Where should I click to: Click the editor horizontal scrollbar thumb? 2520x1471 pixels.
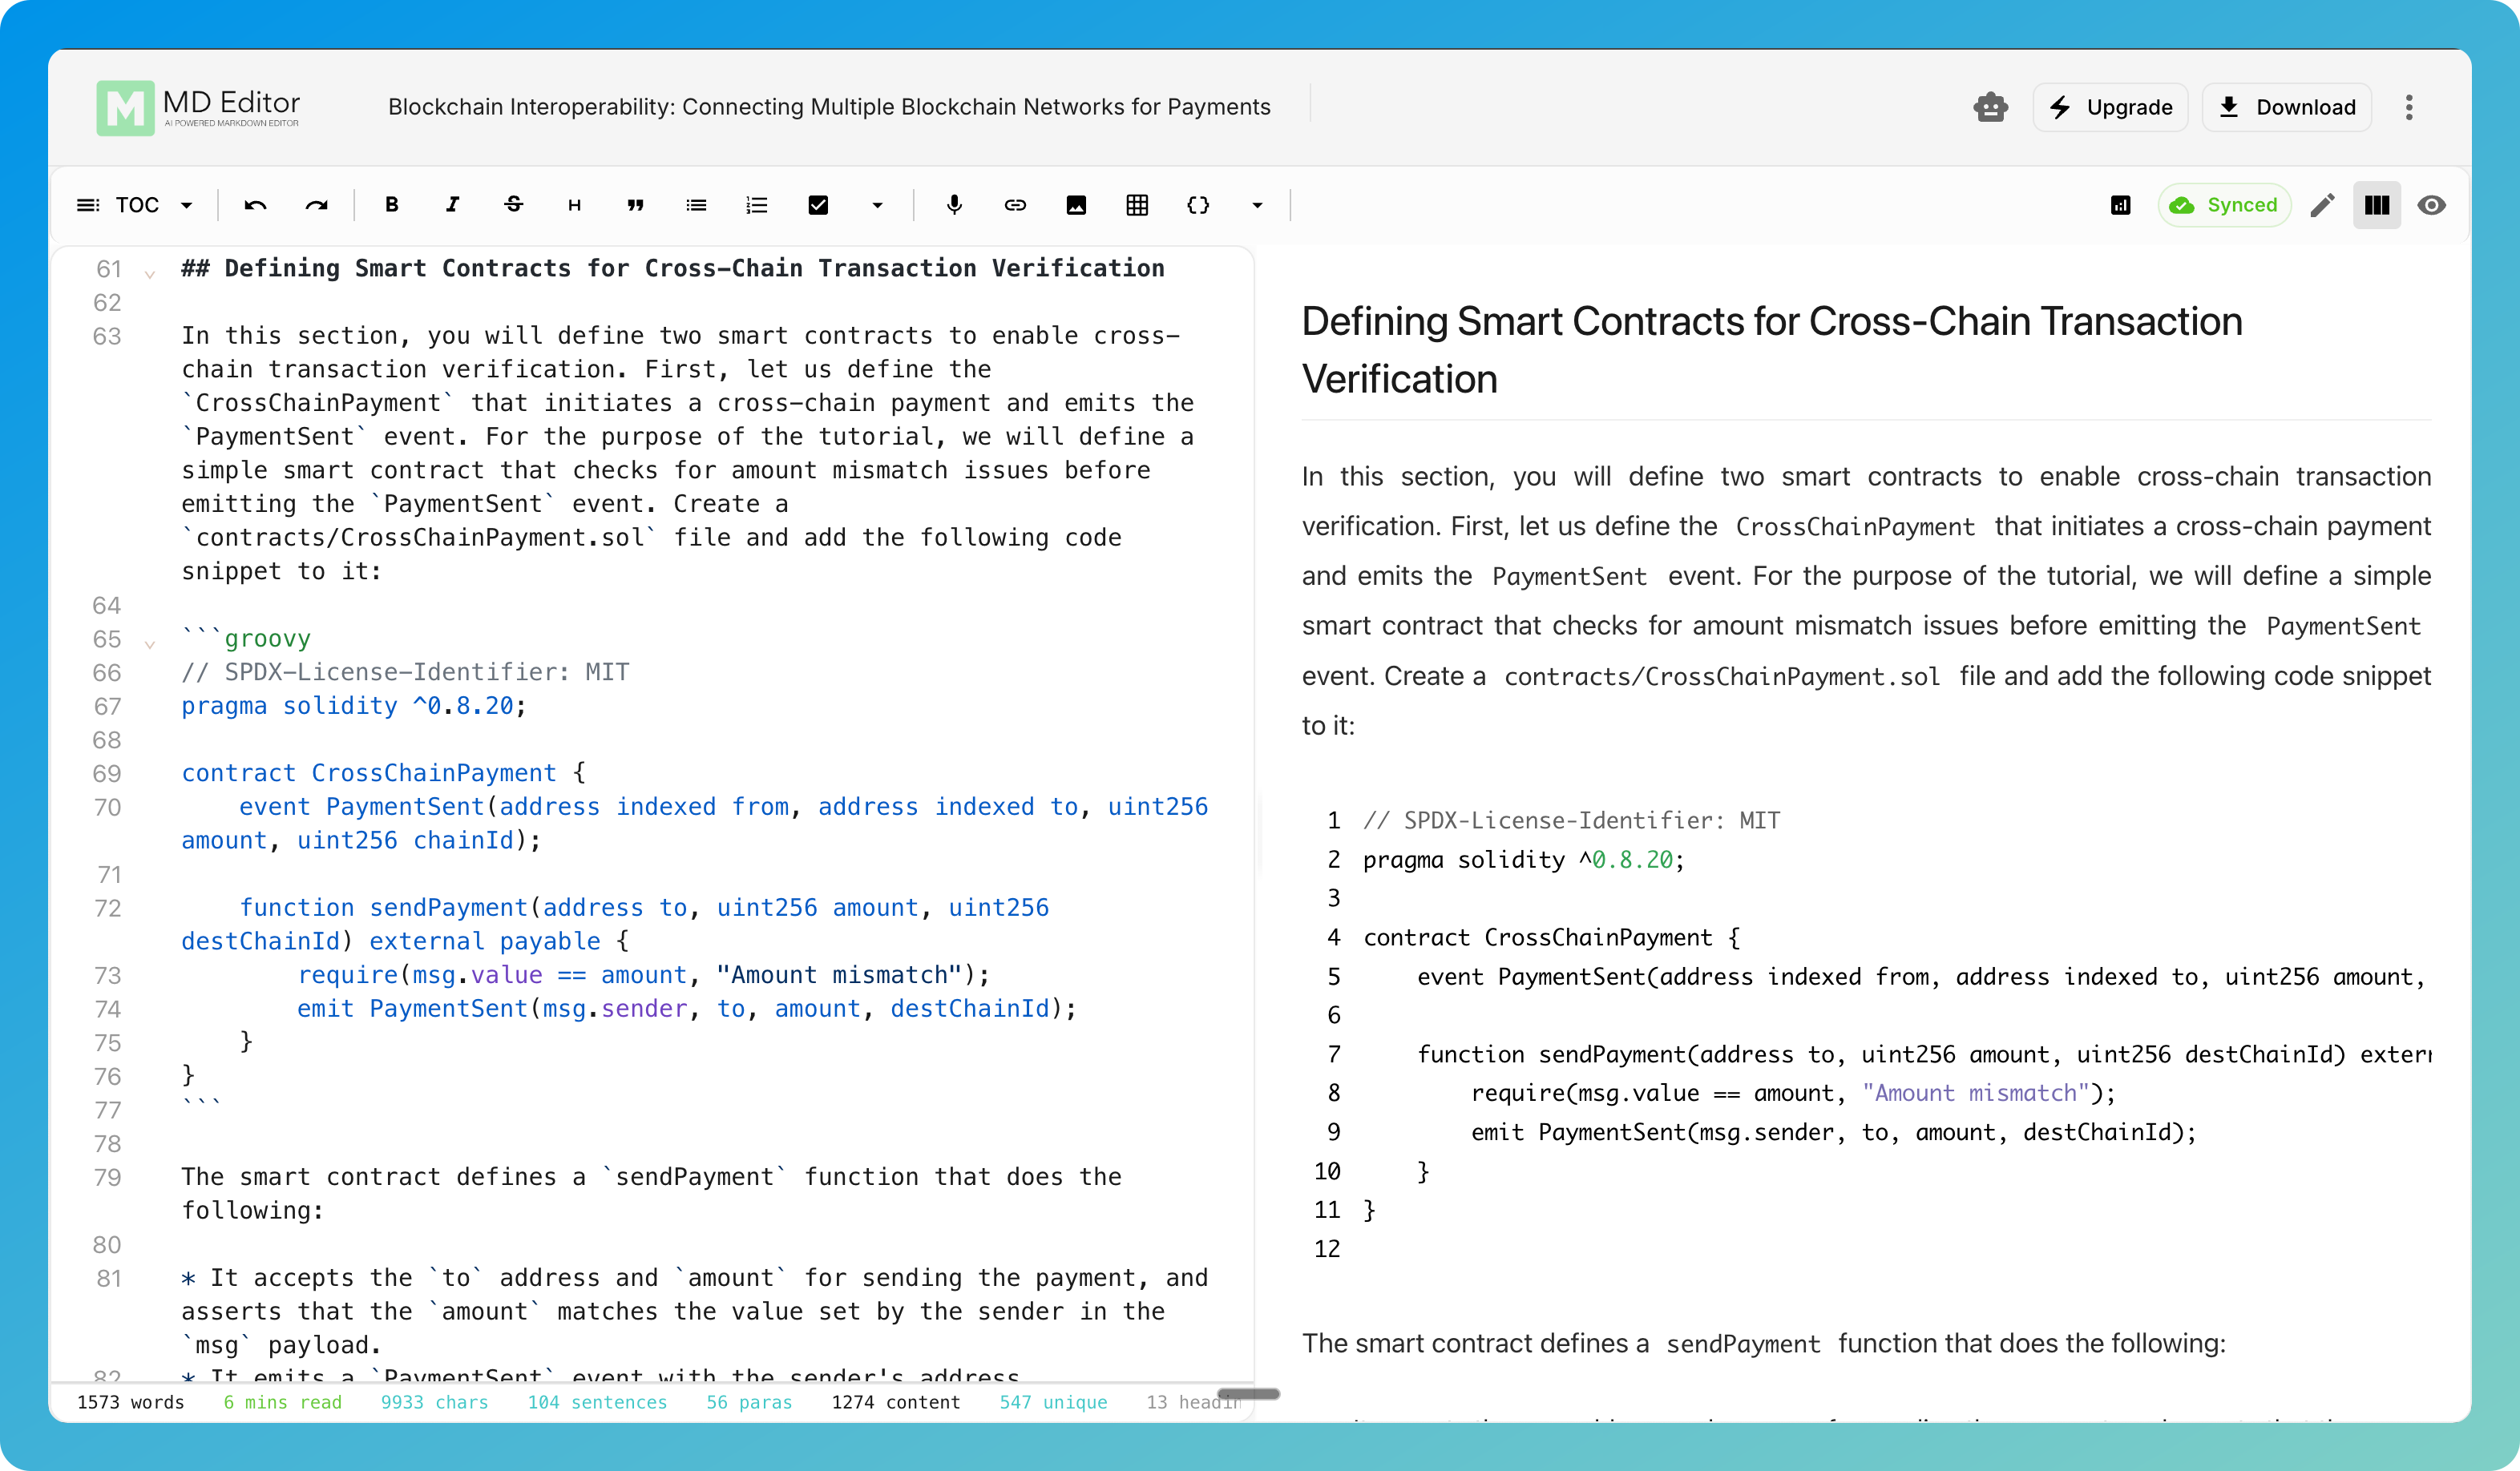1248,1393
